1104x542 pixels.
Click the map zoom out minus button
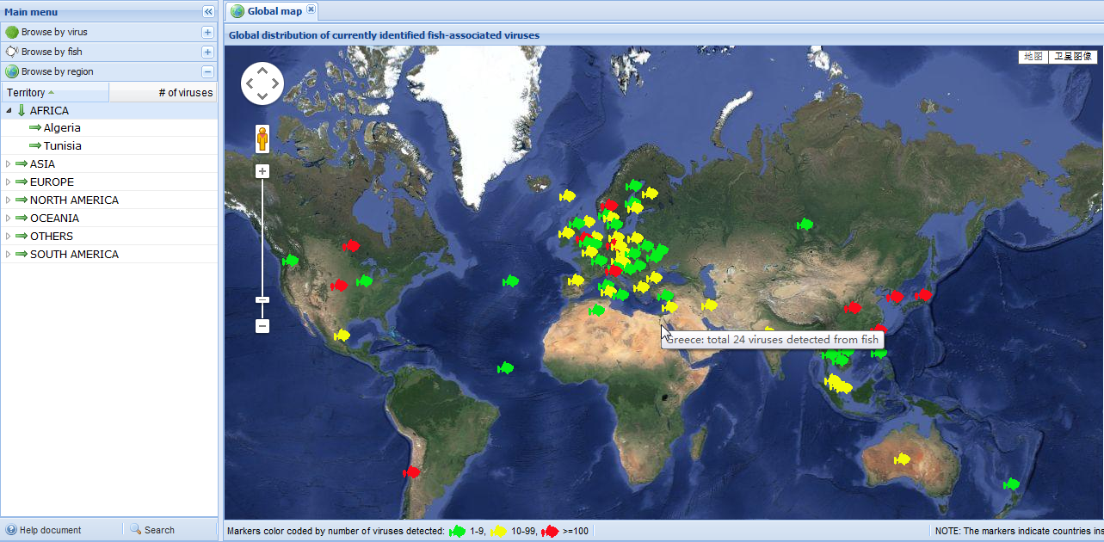point(262,326)
